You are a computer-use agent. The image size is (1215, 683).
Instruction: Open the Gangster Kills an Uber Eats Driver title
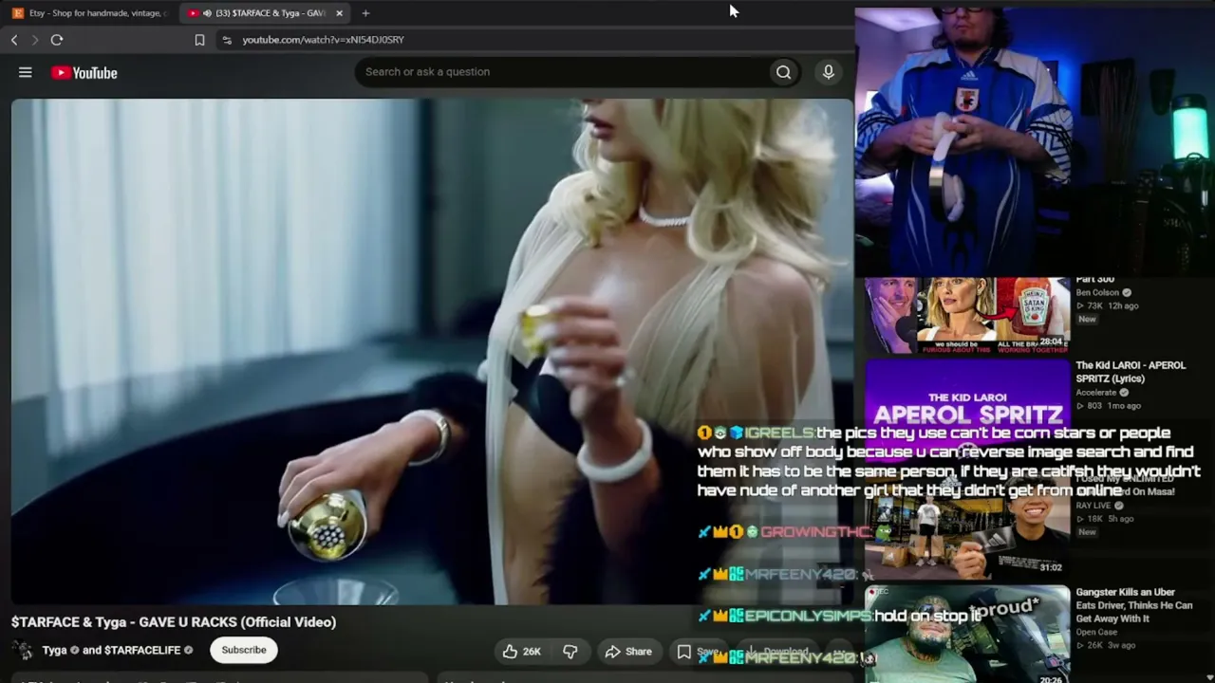[x=1134, y=605]
